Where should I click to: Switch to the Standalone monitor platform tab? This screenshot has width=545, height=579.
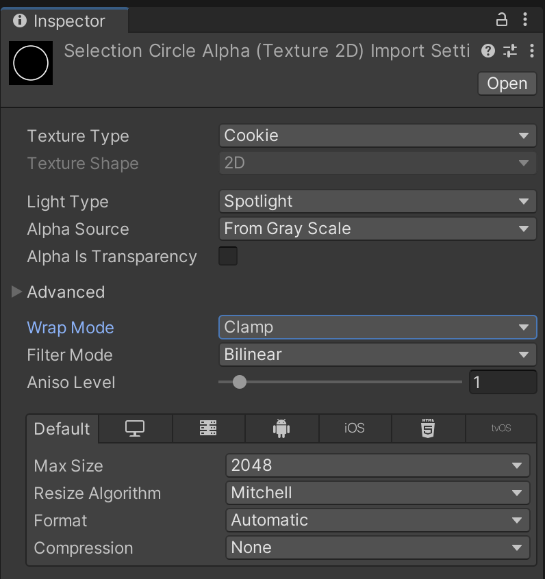point(135,428)
